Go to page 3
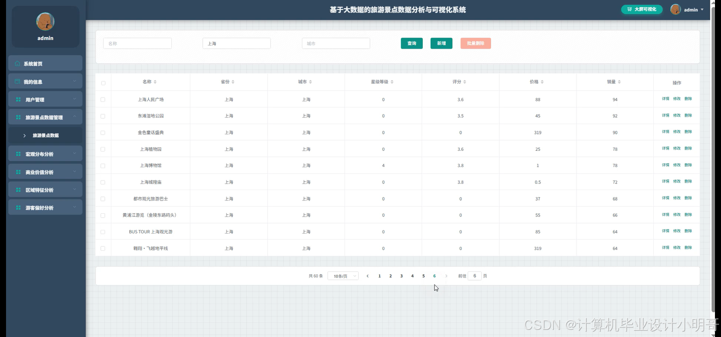721x337 pixels. click(x=401, y=276)
